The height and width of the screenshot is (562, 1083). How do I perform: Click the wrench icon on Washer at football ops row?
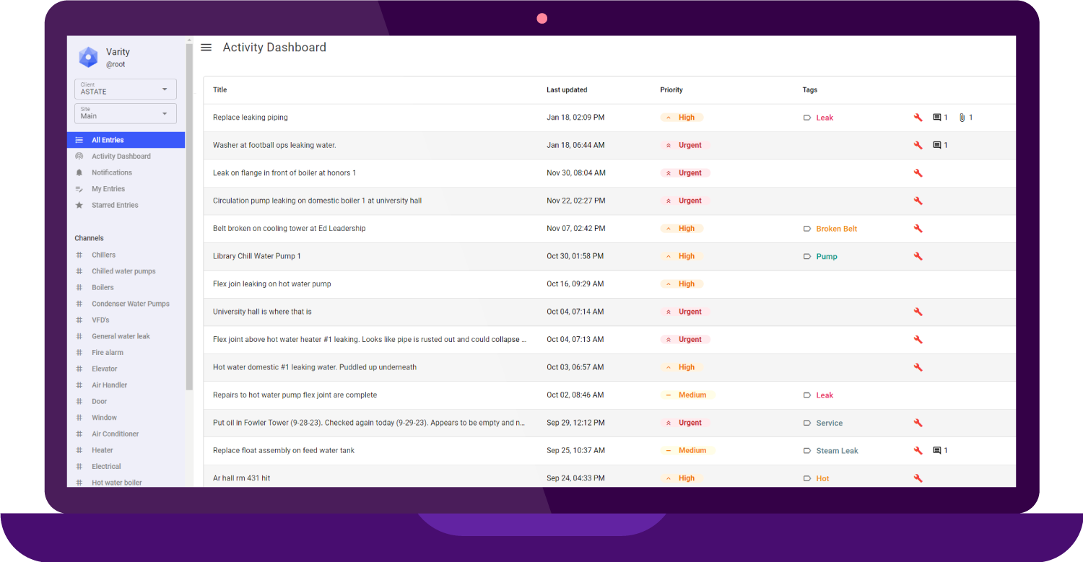point(918,145)
